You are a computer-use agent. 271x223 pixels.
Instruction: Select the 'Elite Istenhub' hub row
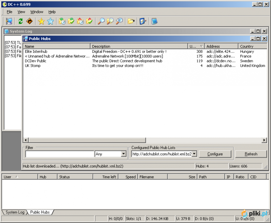[x=145, y=52]
